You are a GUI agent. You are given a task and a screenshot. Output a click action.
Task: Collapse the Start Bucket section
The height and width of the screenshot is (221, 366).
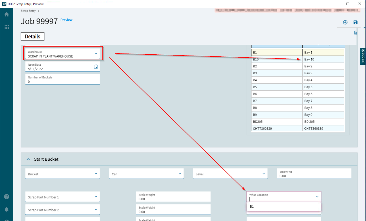pyautogui.click(x=28, y=159)
